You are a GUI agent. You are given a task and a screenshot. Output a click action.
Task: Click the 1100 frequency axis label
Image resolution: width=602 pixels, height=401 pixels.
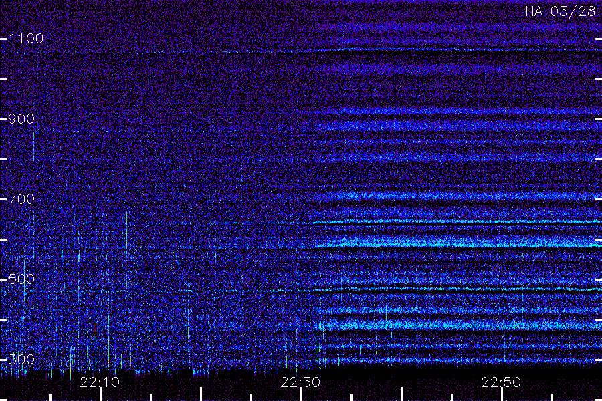tap(26, 39)
